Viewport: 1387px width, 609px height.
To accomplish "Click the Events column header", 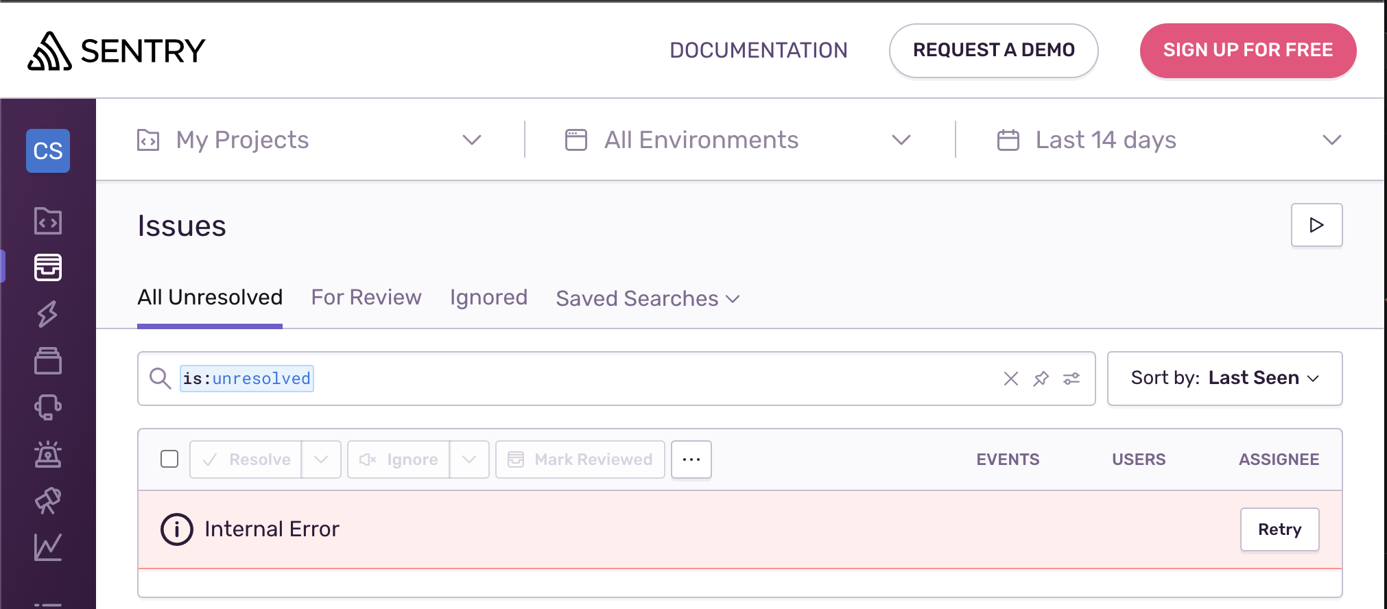I will click(x=1008, y=459).
